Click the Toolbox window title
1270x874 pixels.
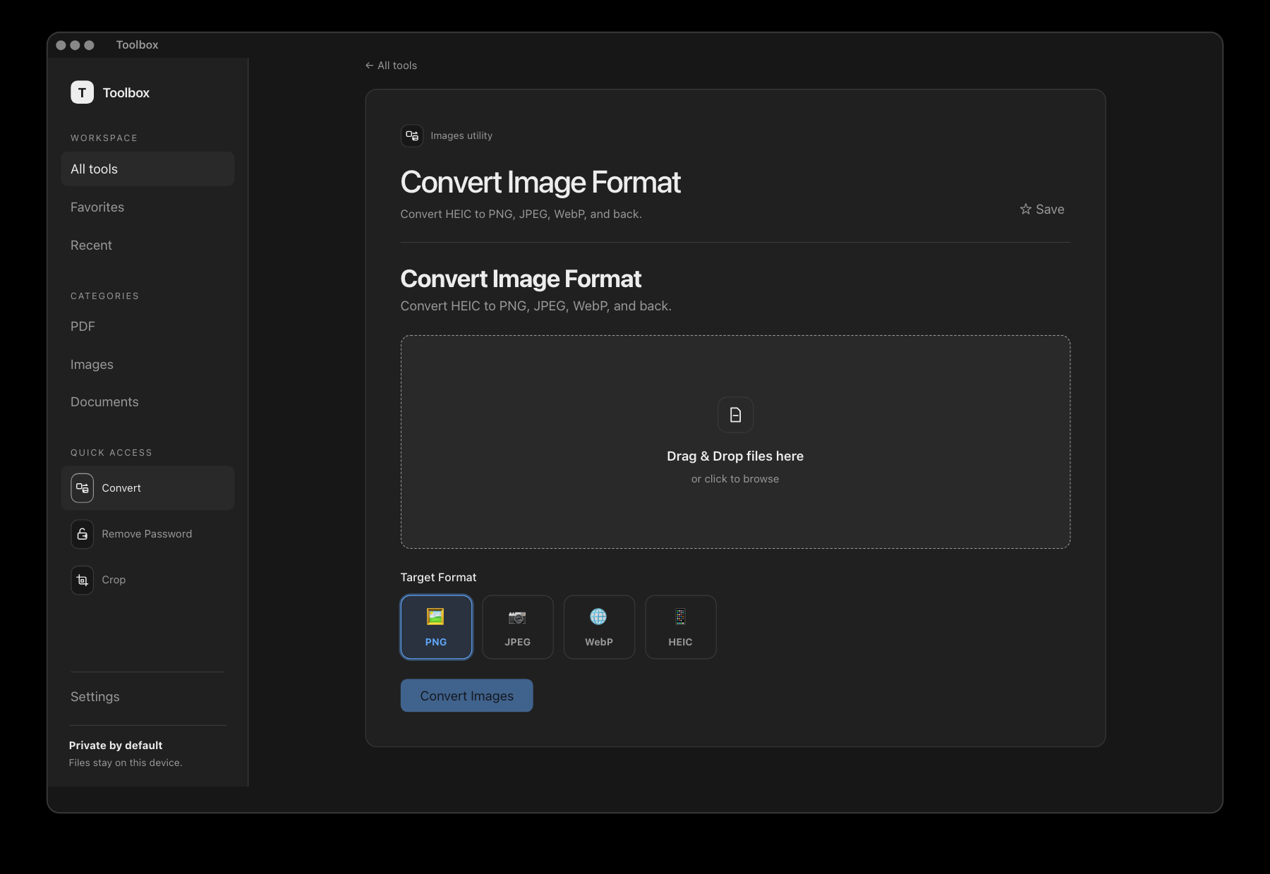(x=137, y=44)
